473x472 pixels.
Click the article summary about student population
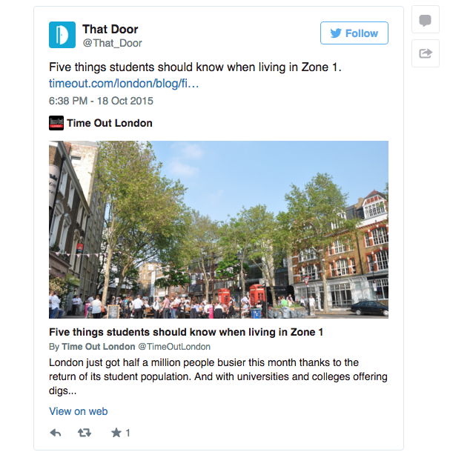(218, 376)
